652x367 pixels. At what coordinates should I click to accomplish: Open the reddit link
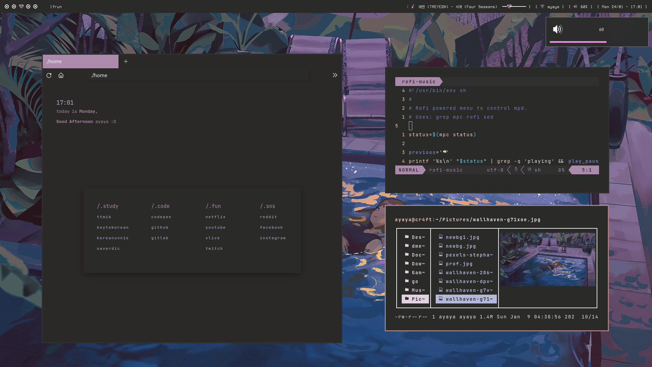click(x=269, y=217)
